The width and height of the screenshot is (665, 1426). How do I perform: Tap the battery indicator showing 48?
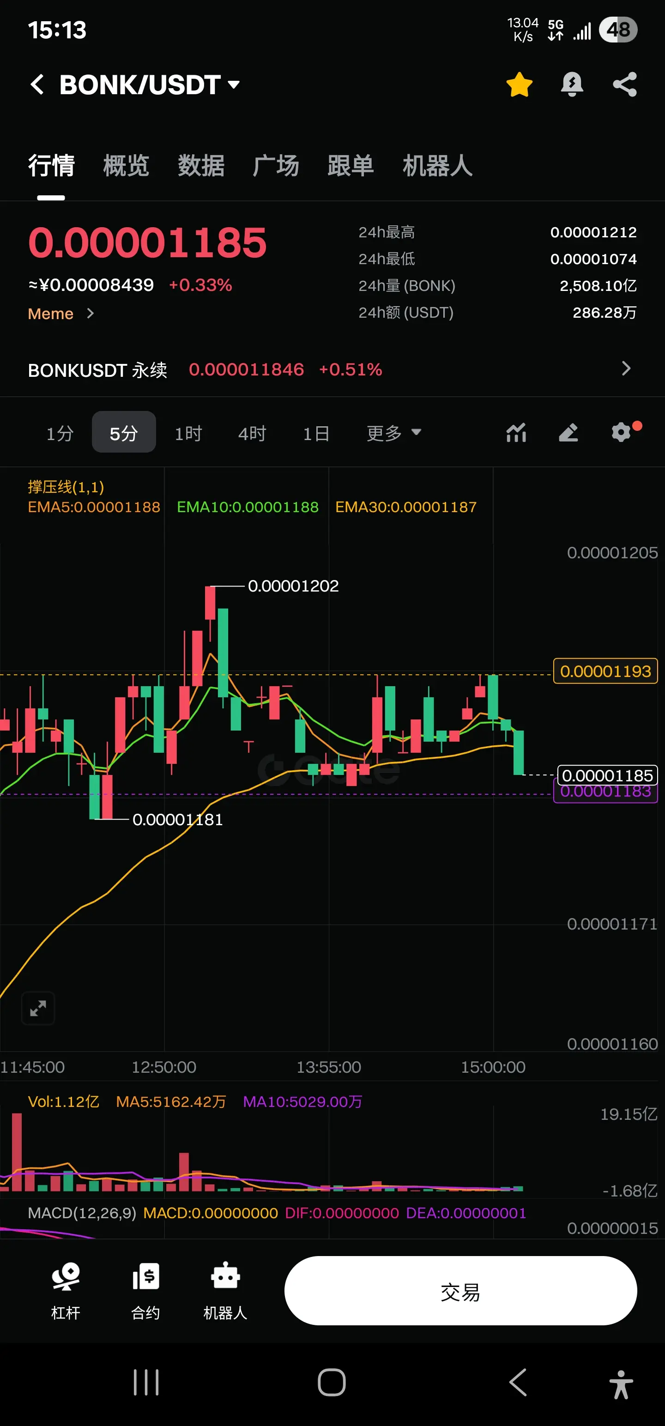click(618, 30)
